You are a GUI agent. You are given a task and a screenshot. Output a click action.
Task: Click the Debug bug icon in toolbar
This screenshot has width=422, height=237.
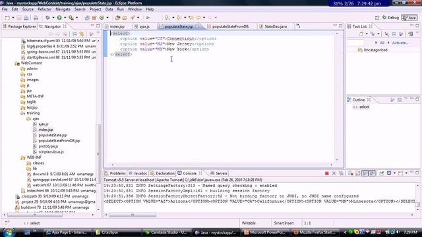[47, 18]
